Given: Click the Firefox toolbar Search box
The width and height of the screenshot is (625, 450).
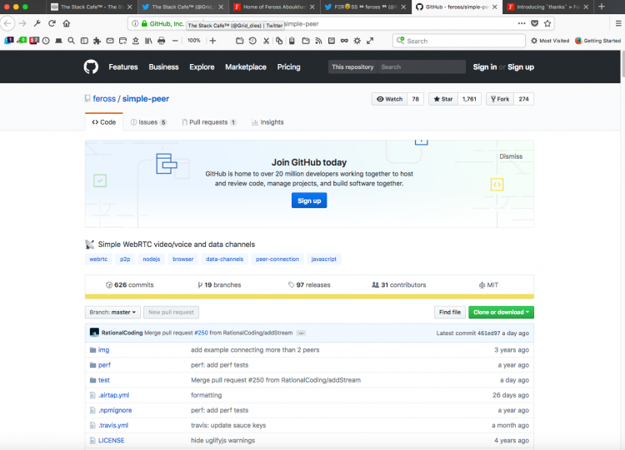Looking at the screenshot, I should click(x=459, y=41).
